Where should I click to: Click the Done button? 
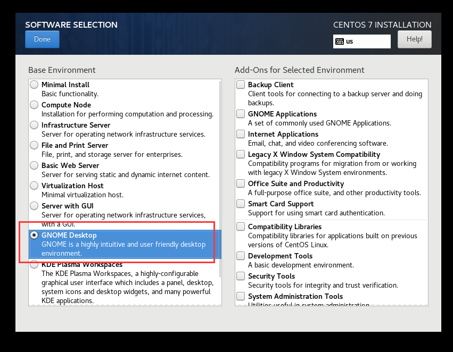(42, 39)
